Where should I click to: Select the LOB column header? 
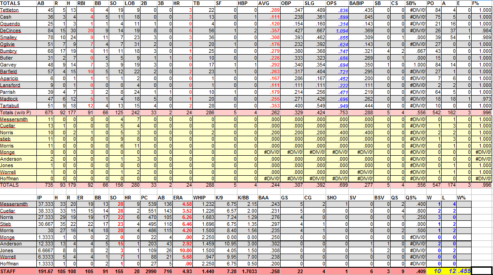click(132, 3)
